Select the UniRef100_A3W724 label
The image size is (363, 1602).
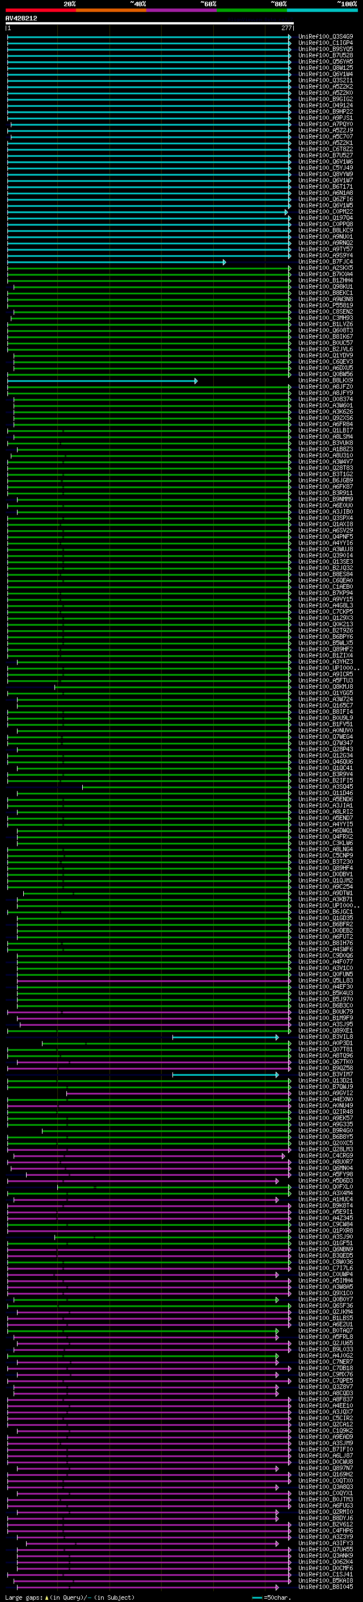pyautogui.click(x=326, y=699)
